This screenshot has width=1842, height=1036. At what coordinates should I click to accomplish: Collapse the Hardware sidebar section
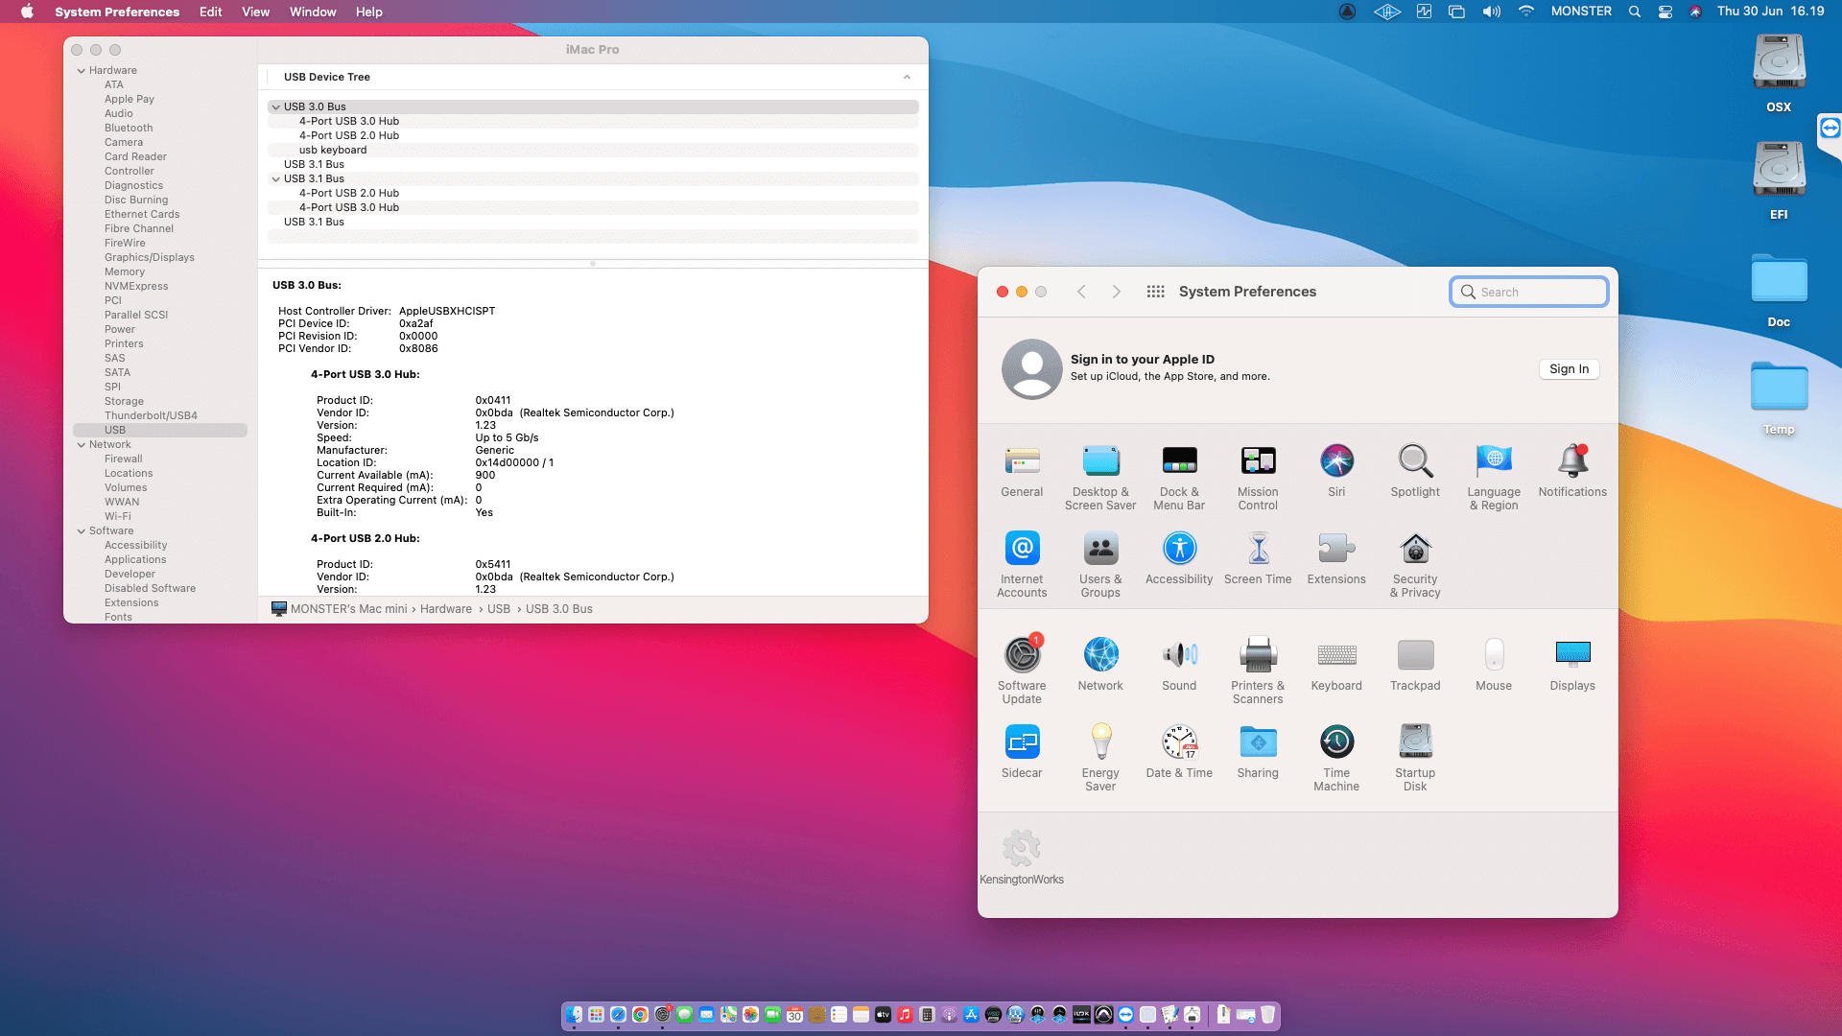point(82,70)
